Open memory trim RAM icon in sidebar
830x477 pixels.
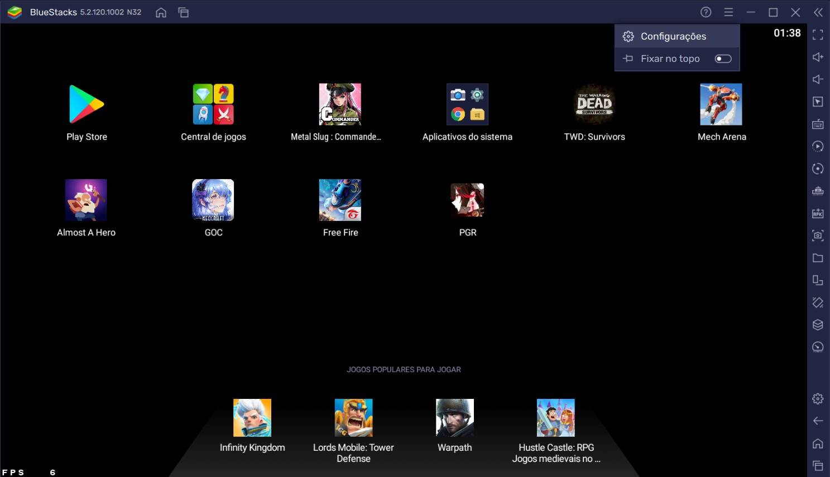coord(818,191)
